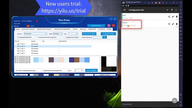The height and width of the screenshot is (108, 192).
Task: Click the Country column header
Action: click(33, 41)
